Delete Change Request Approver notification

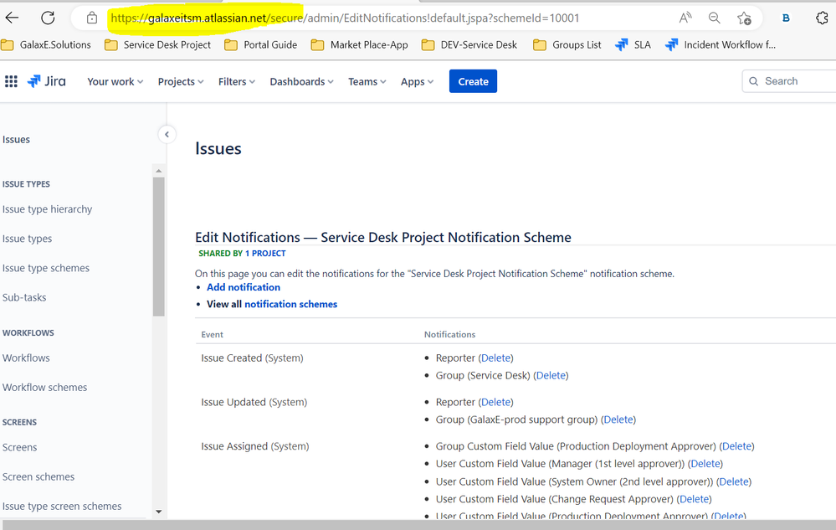(x=695, y=499)
